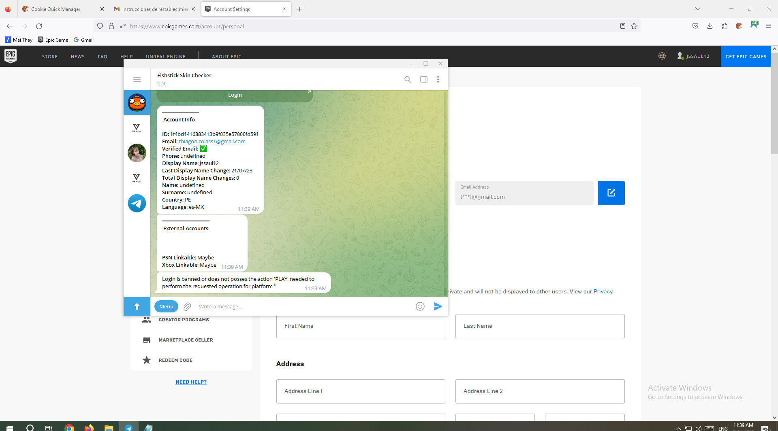Reload the current page
778x431 pixels.
tap(39, 26)
